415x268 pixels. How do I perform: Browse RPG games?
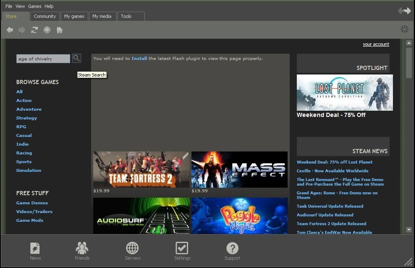click(x=21, y=127)
